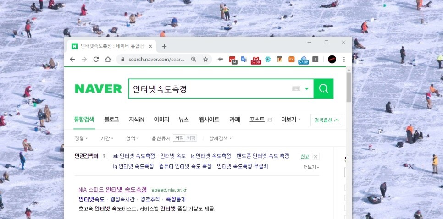Open the 상세검색 advanced search dropdown

221,138
